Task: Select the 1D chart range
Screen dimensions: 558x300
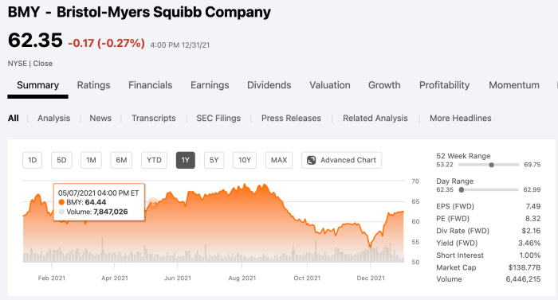Action: coord(33,160)
